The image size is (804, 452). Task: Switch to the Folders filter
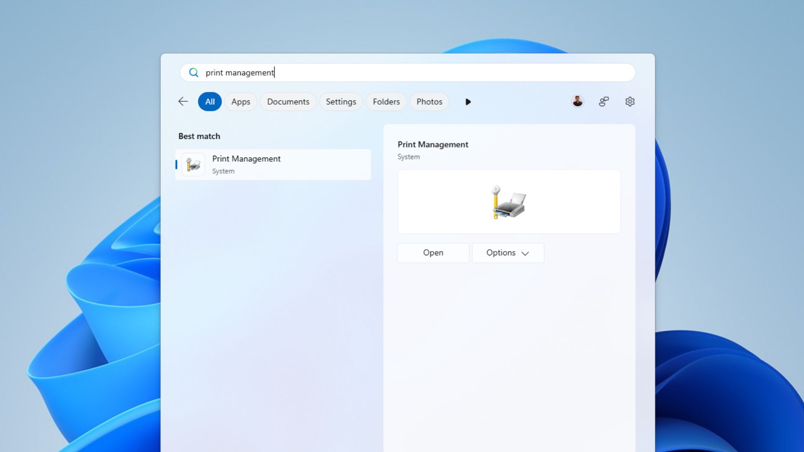pyautogui.click(x=386, y=102)
